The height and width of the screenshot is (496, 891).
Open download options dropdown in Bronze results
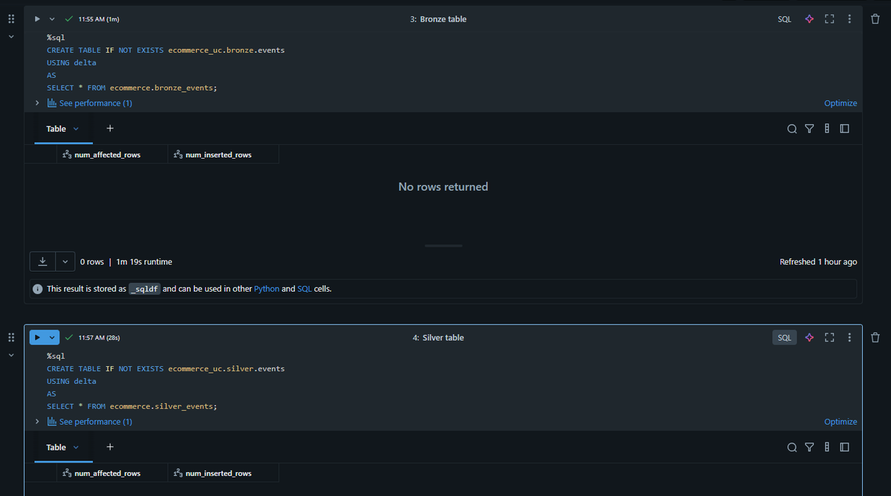click(65, 261)
